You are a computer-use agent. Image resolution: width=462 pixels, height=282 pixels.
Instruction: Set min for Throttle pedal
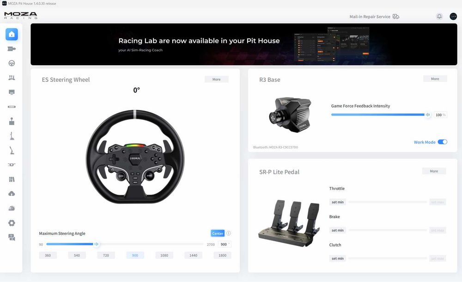coord(338,202)
